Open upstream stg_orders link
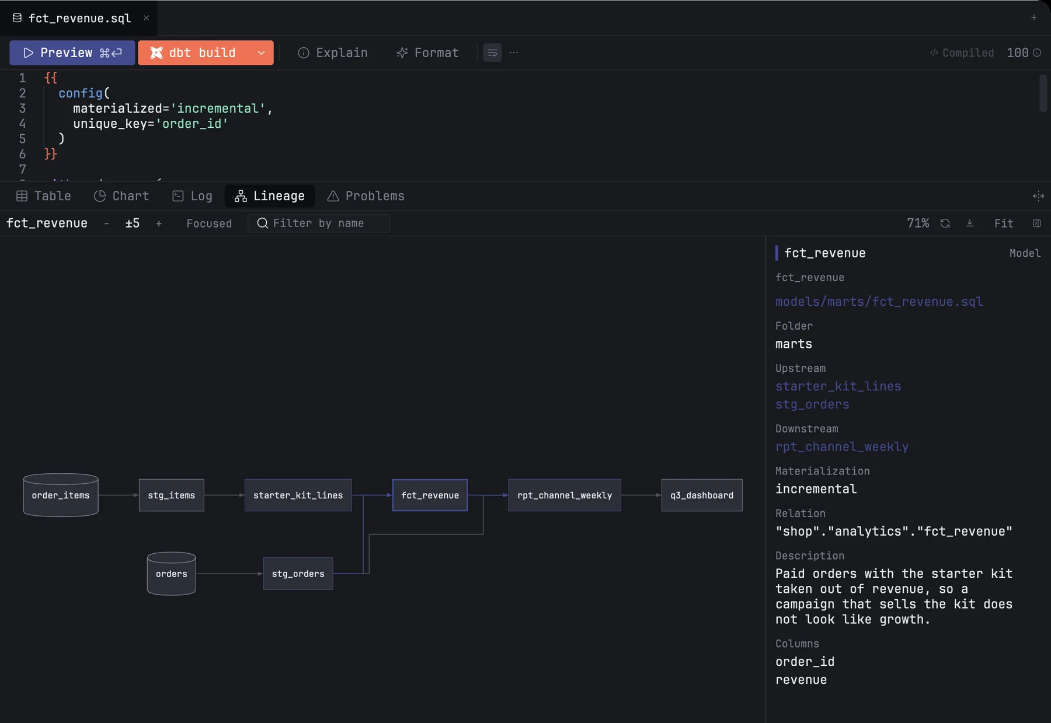This screenshot has height=723, width=1051. [x=812, y=404]
